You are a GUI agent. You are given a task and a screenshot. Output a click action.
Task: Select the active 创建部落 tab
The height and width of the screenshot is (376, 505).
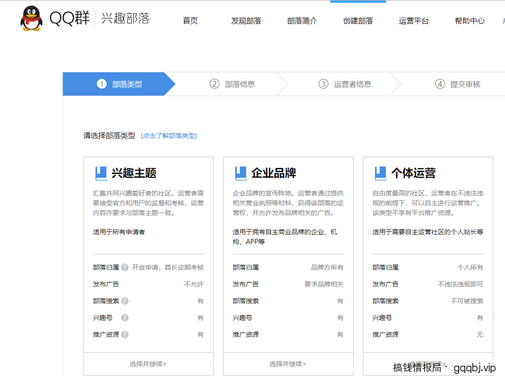[x=358, y=21]
